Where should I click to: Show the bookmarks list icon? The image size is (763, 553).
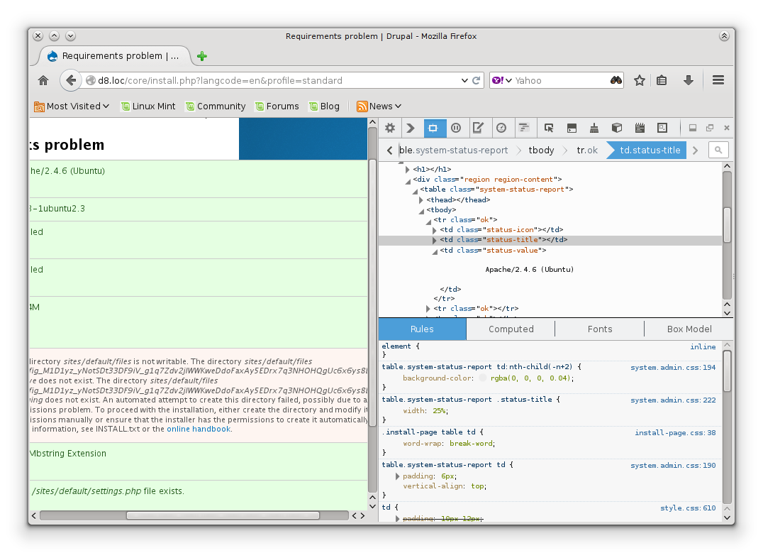click(662, 80)
